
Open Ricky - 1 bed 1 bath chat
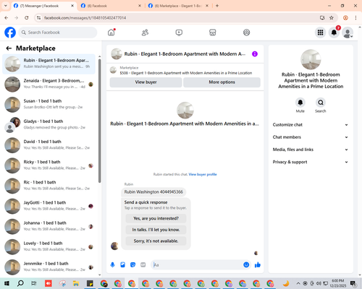49,165
